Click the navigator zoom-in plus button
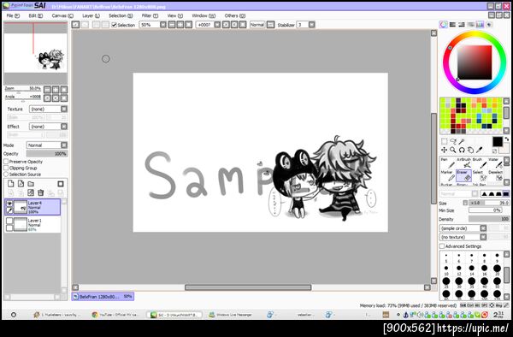Viewport: 513px width, 337px height. (56, 90)
